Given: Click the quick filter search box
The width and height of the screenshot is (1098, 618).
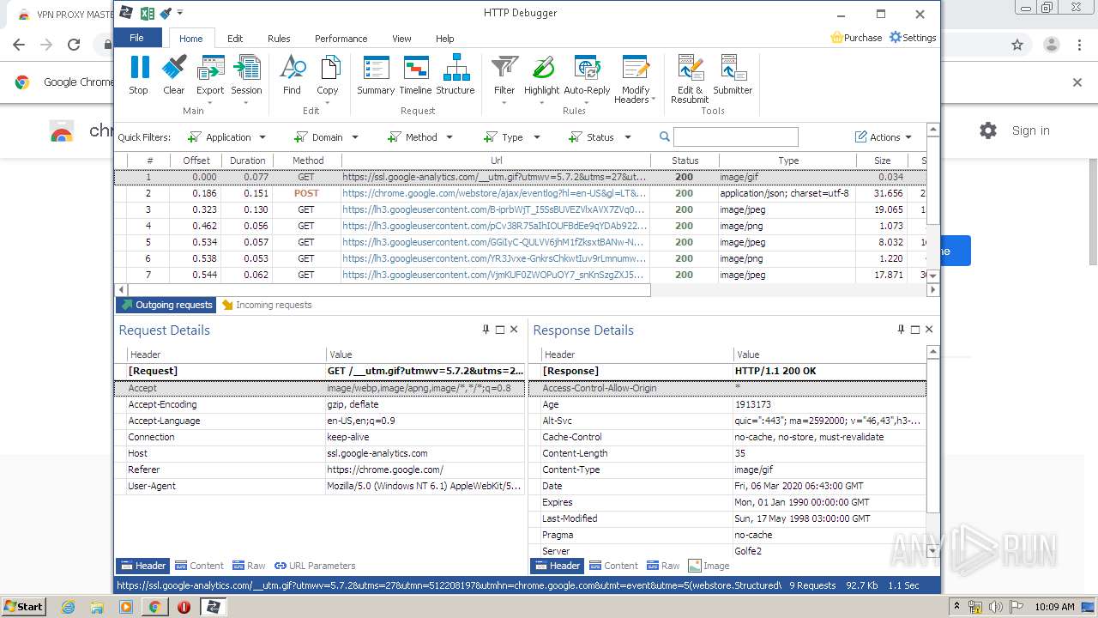Looking at the screenshot, I should (735, 137).
